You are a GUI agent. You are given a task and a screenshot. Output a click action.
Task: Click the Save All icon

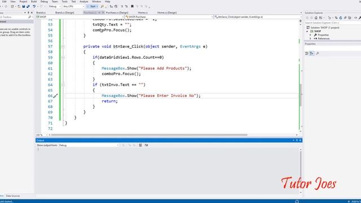click(28, 6)
